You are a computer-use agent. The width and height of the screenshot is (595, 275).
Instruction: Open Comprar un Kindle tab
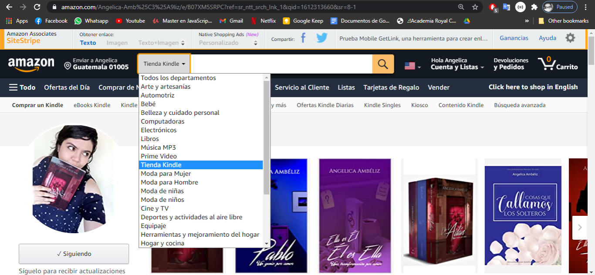(37, 105)
